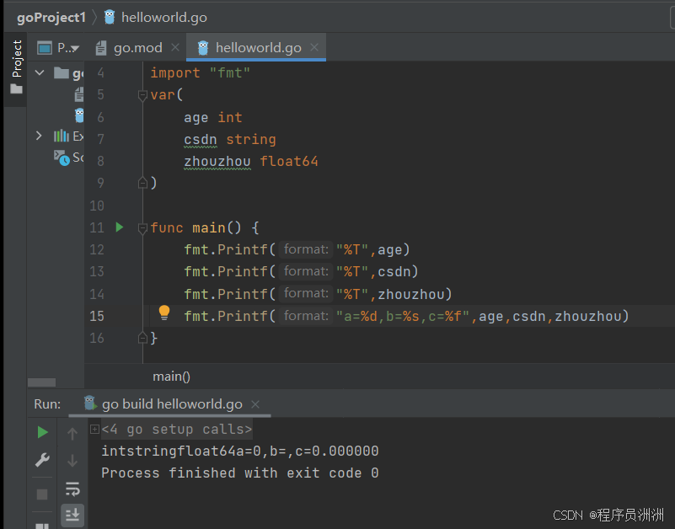675x529 pixels.
Task: Click the csdn variable declaration
Action: (x=201, y=140)
